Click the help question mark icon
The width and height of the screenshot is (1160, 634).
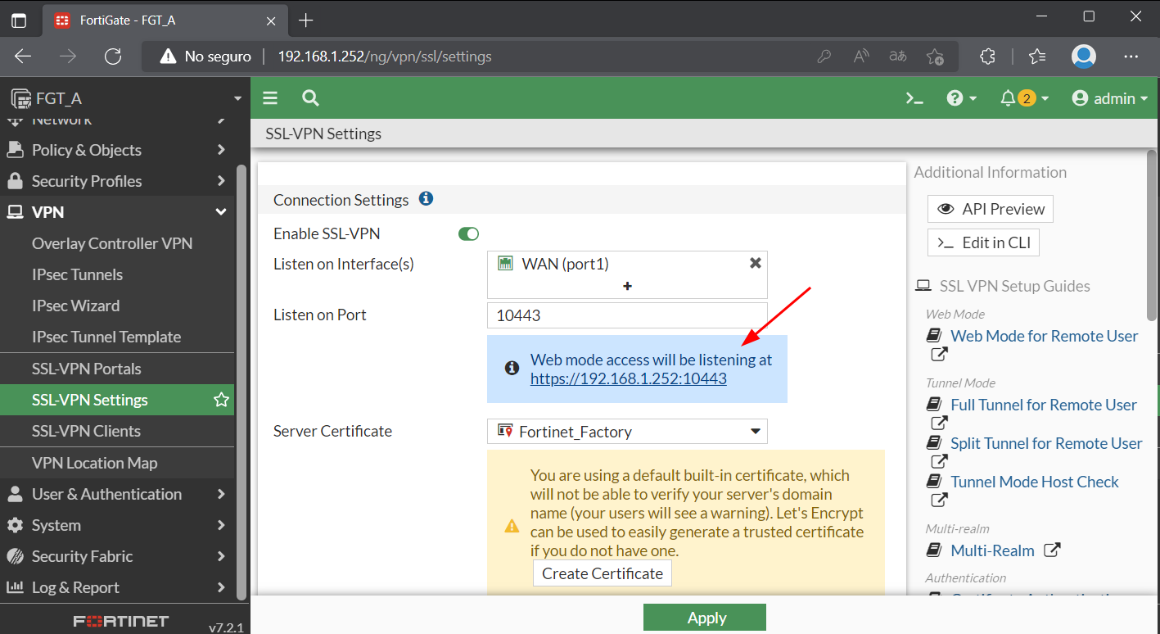955,97
